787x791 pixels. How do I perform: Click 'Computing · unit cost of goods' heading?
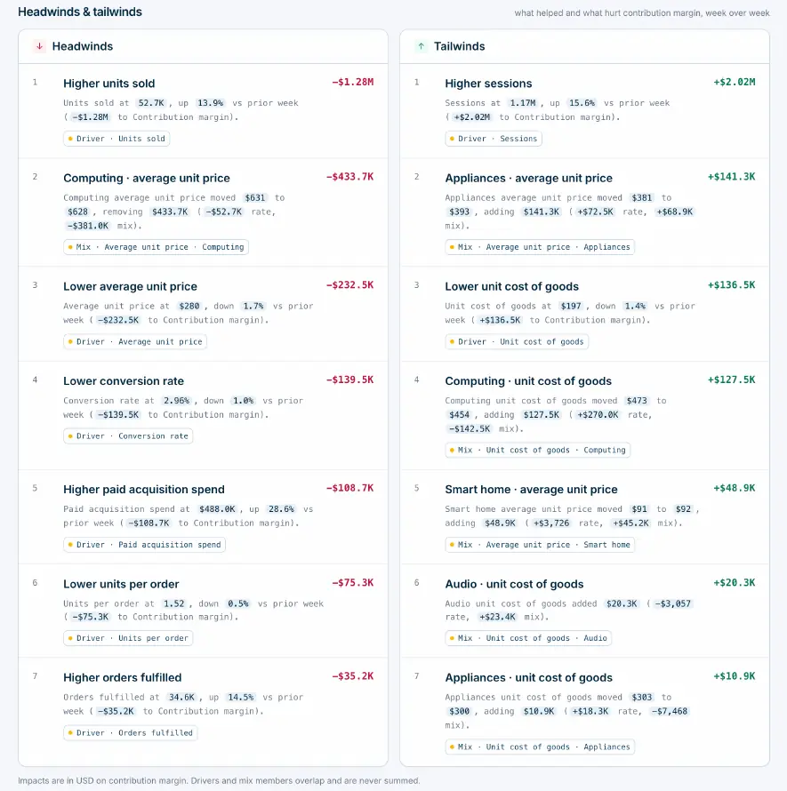[528, 381]
